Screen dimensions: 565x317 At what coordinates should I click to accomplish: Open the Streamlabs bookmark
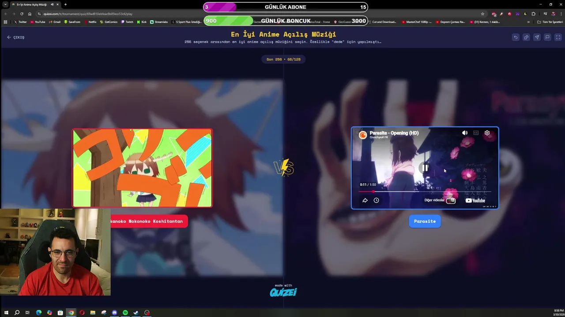click(159, 22)
